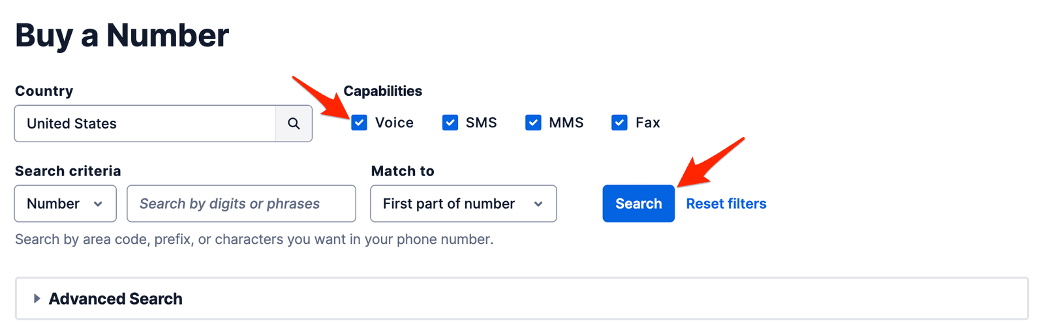Click the chevron in Match to dropdown
Image resolution: width=1044 pixels, height=334 pixels.
(538, 204)
